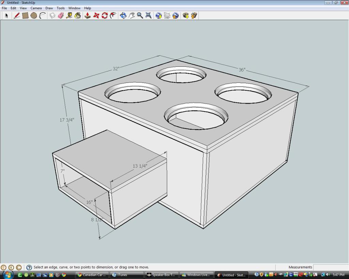The width and height of the screenshot is (349, 279).
Task: Open the View menu
Action: pyautogui.click(x=23, y=8)
